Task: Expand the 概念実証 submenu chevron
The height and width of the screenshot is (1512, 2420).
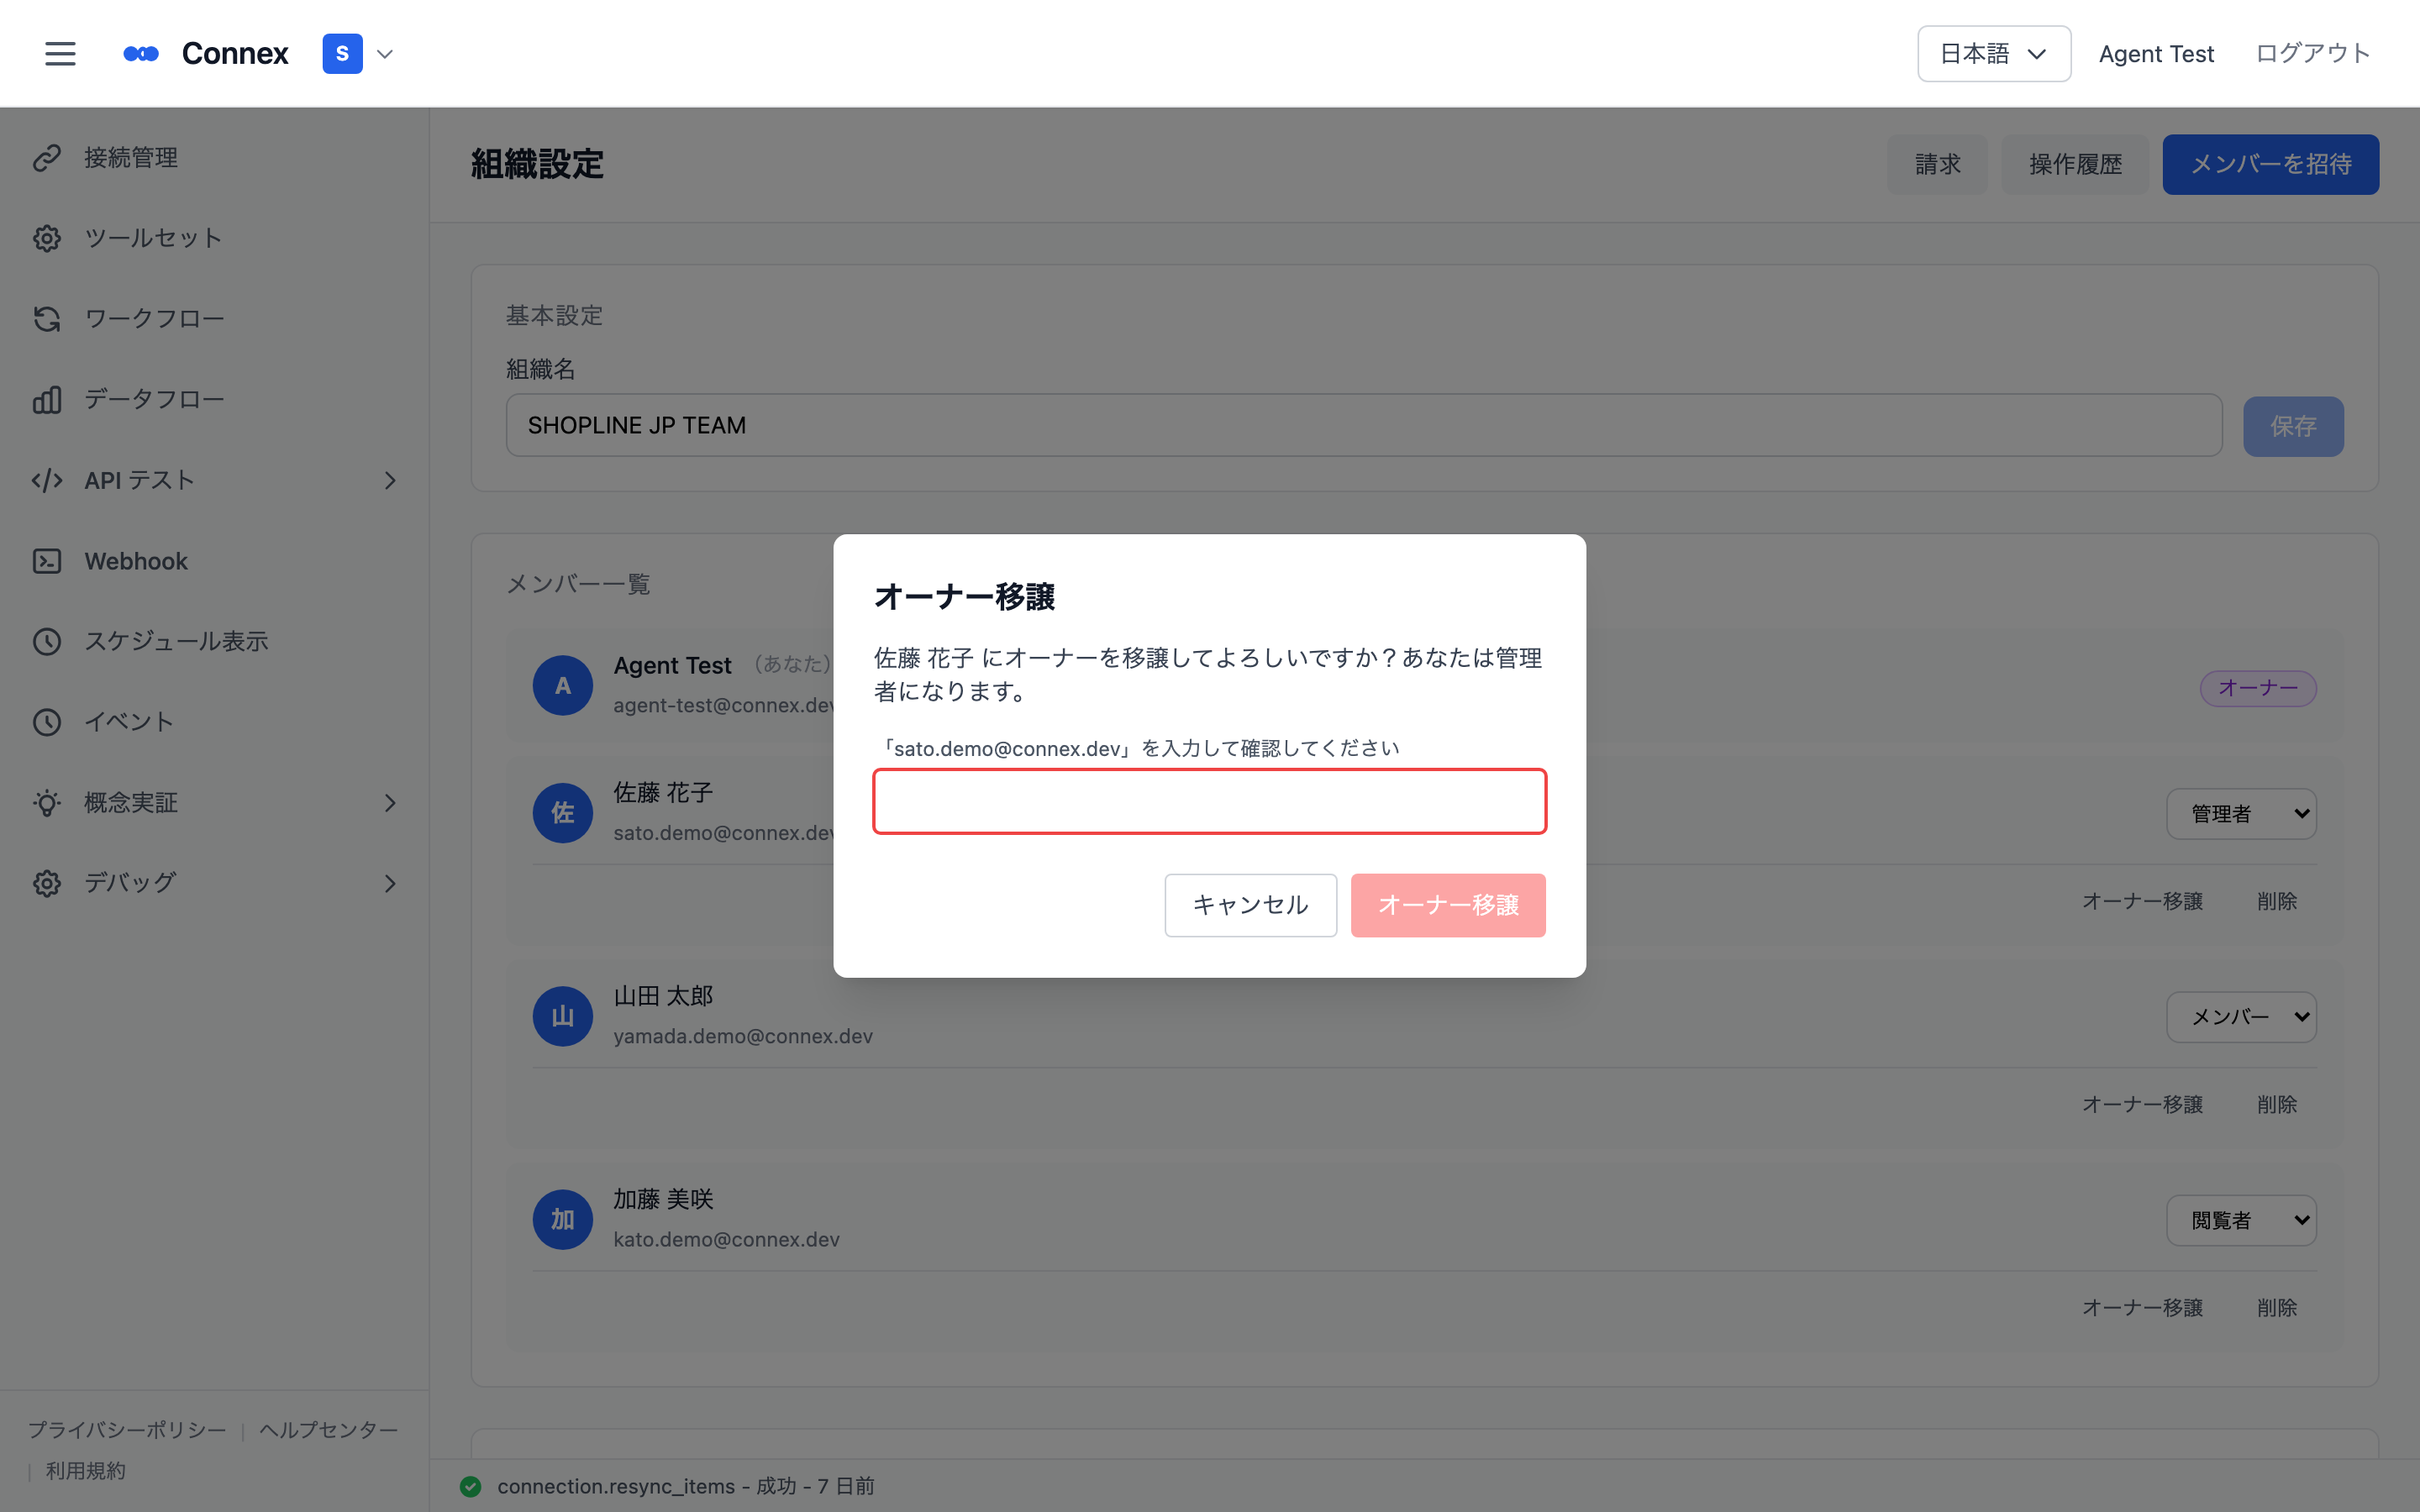Action: pyautogui.click(x=390, y=803)
